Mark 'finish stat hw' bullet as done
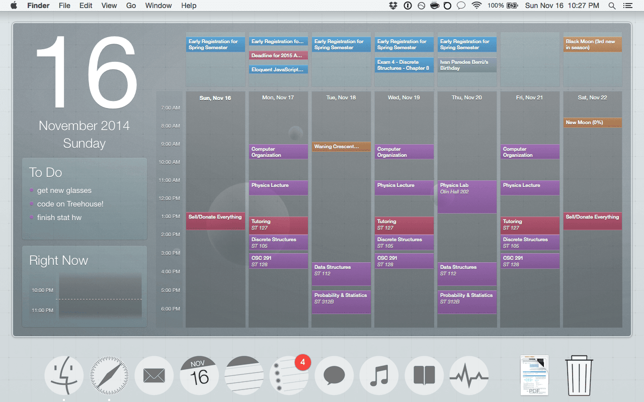Viewport: 644px width, 402px height. click(32, 218)
